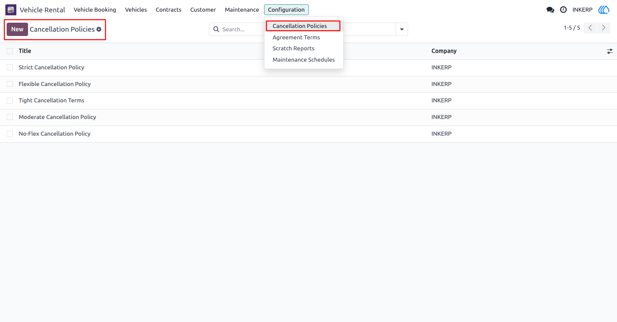Collapse the Configuration menu
Image resolution: width=617 pixels, height=322 pixels.
286,10
